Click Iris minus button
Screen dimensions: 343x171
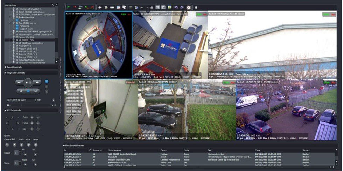point(38,129)
